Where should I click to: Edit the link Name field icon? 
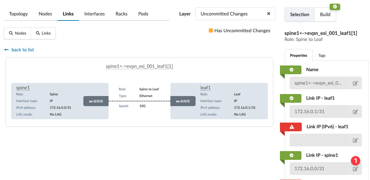(x=355, y=83)
